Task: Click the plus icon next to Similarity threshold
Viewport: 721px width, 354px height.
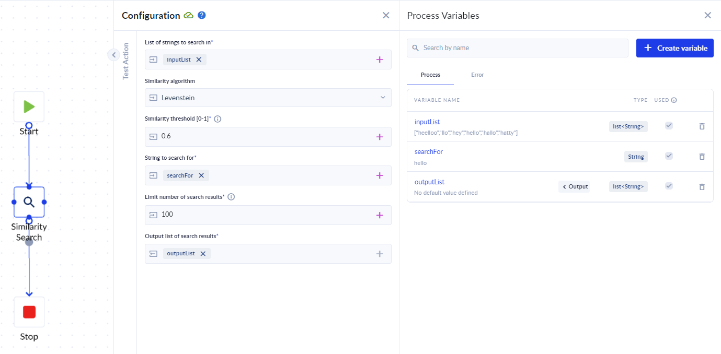Action: click(x=380, y=136)
